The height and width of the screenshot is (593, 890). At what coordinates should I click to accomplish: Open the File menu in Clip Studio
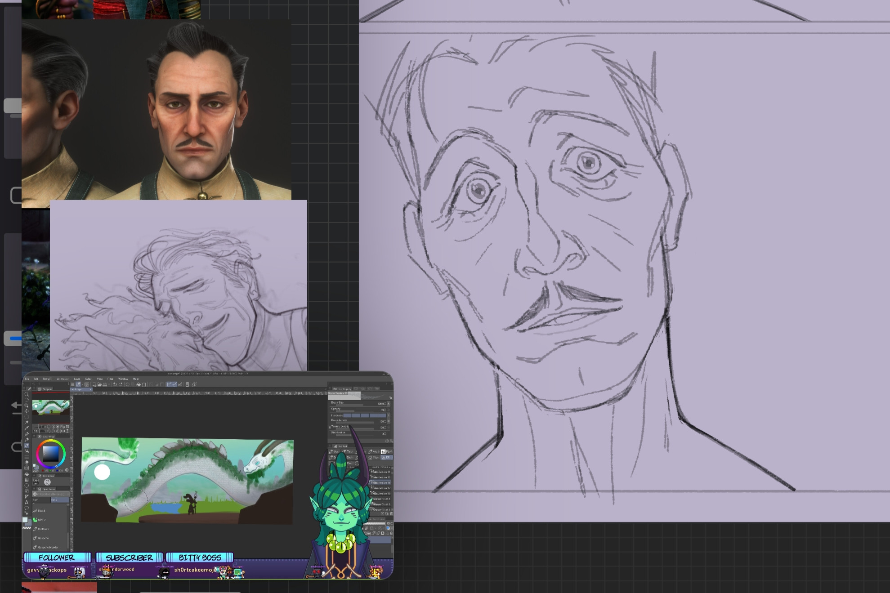(27, 379)
